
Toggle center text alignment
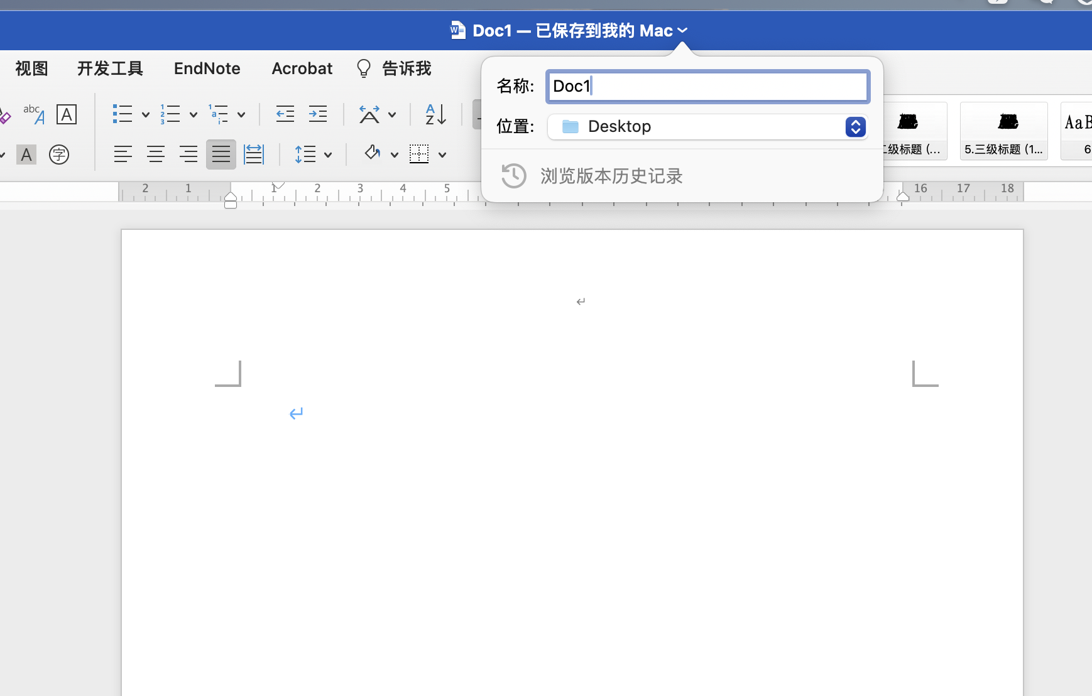coord(156,154)
